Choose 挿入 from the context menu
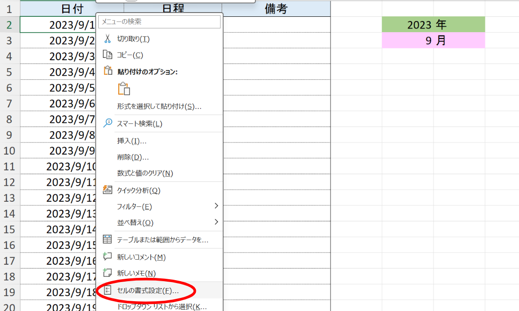 131,141
